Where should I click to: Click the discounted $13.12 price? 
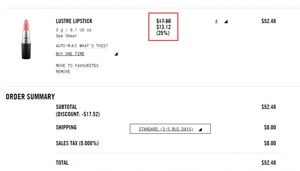coord(164,27)
